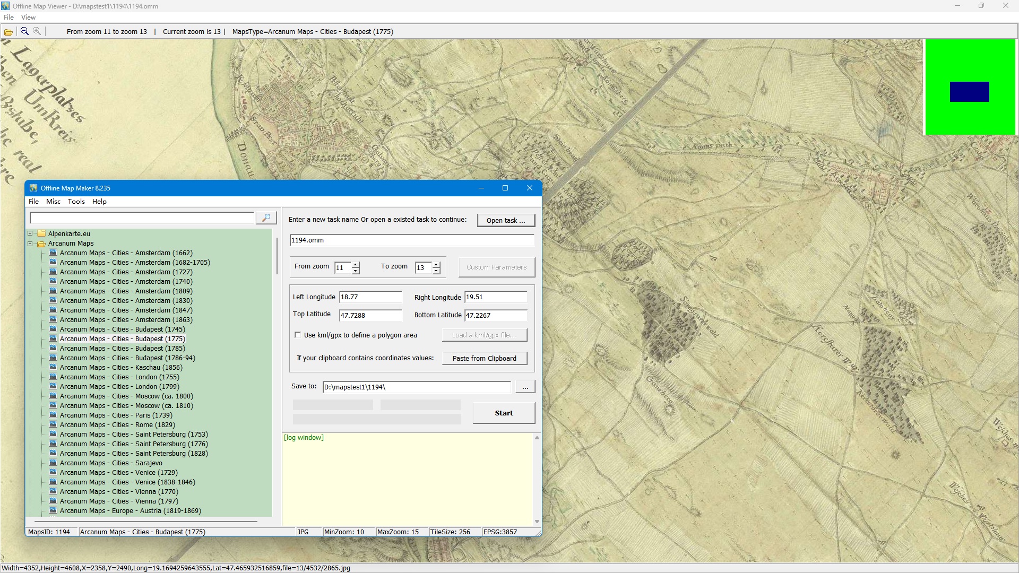
Task: Enable the kml/gpx polygon area checkbox
Action: 298,335
